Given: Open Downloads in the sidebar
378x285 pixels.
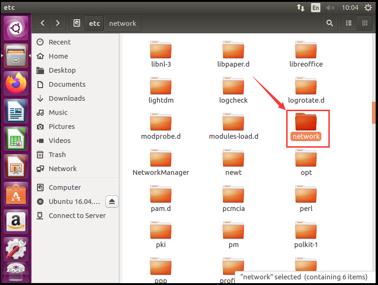Looking at the screenshot, I should tap(75, 98).
